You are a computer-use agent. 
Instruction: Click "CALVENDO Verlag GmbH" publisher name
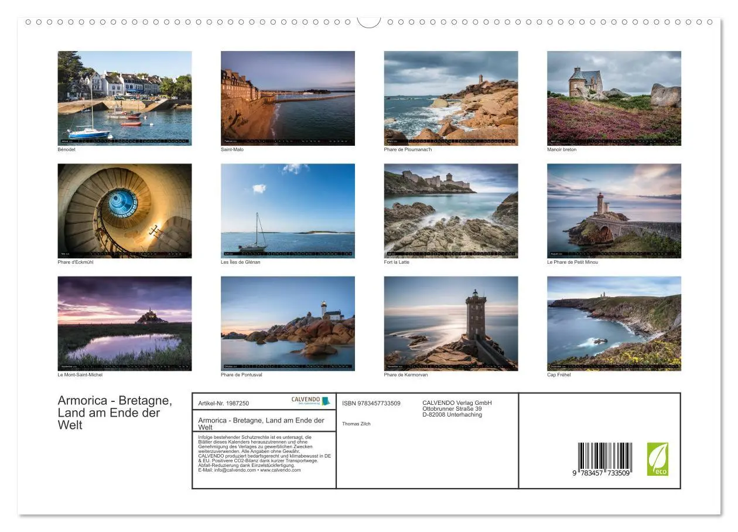457,403
